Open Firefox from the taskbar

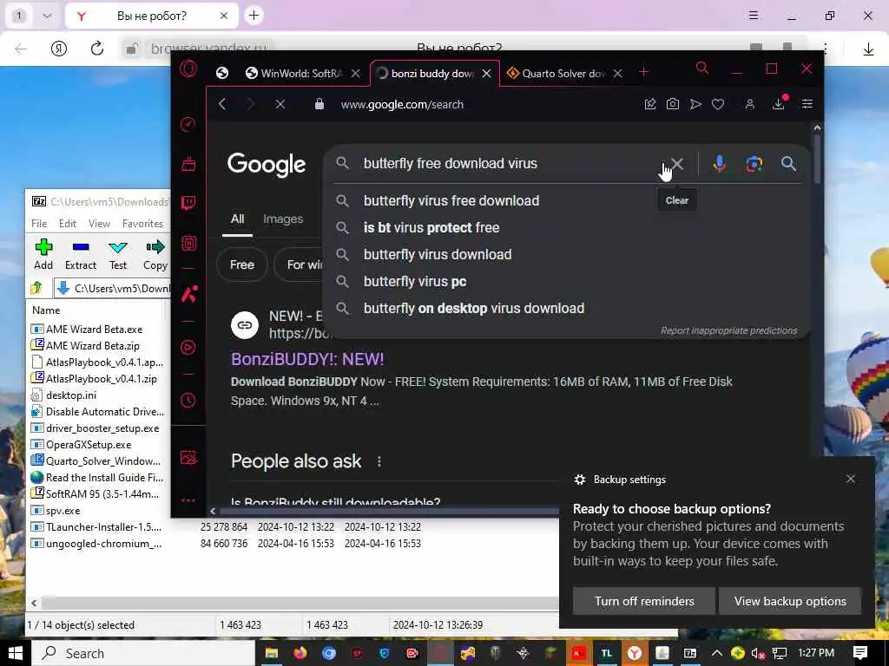pyautogui.click(x=300, y=653)
